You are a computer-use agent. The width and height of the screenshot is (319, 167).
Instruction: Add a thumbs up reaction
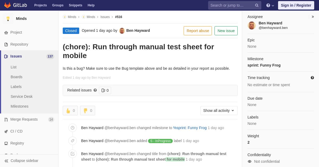pyautogui.click(x=70, y=111)
